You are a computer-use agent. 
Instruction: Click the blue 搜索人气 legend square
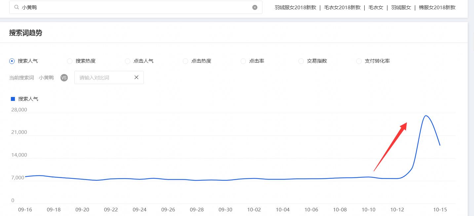(13, 99)
